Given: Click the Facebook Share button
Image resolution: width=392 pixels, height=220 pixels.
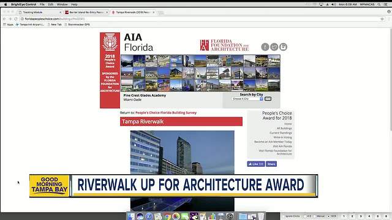Looking at the screenshot, I should 271,164.
